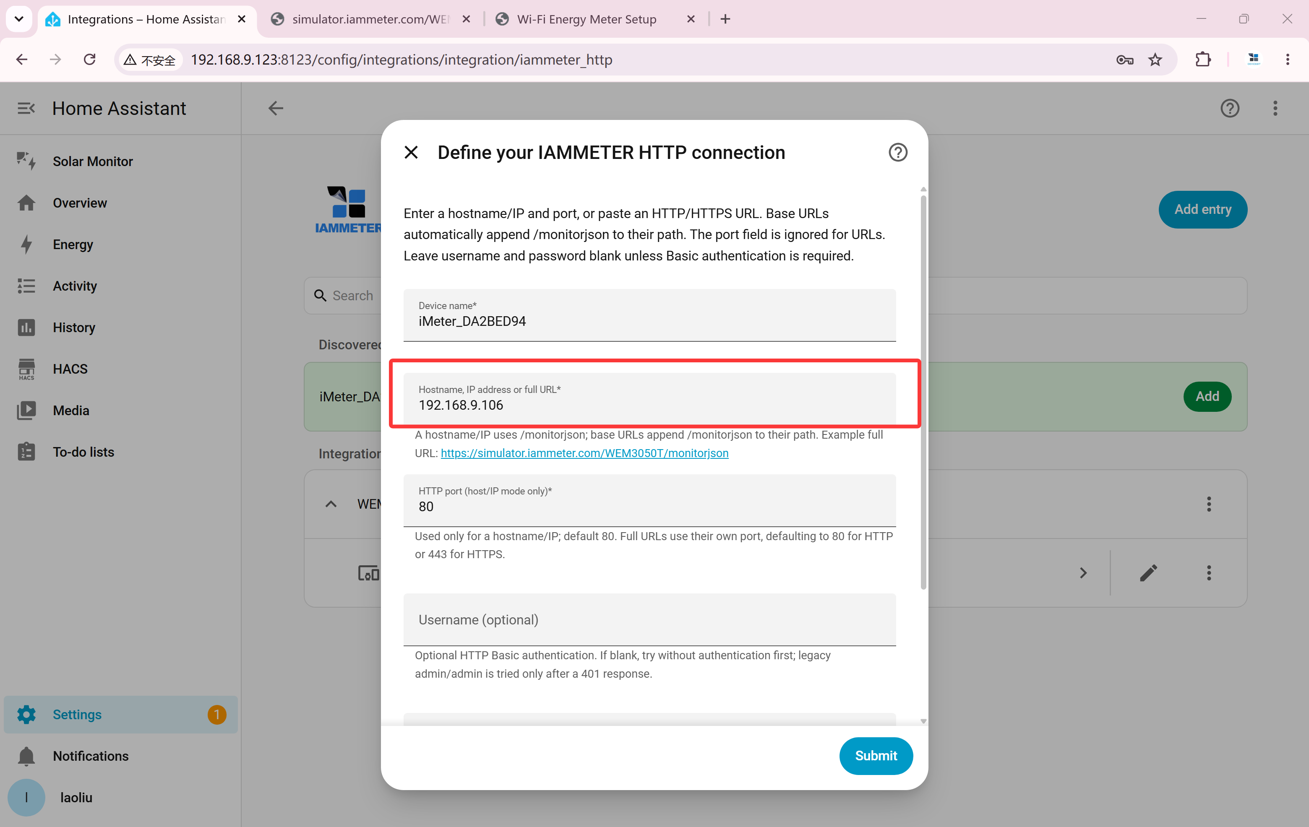
Task: Open the browser tab search dropdown
Action: click(x=19, y=20)
